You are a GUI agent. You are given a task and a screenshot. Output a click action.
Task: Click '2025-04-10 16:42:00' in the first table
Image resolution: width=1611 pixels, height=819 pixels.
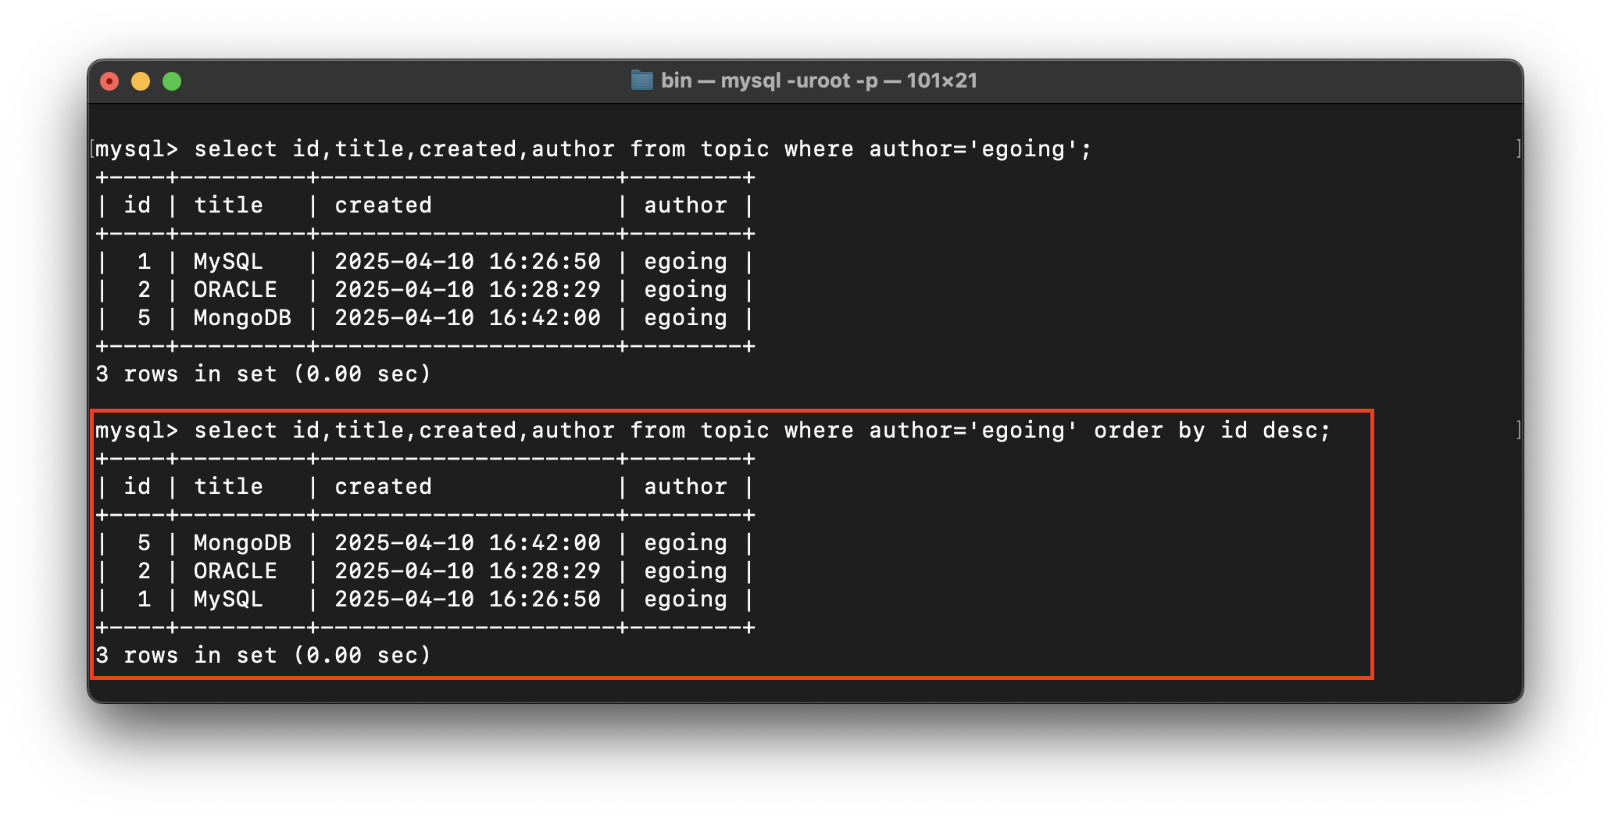(468, 318)
